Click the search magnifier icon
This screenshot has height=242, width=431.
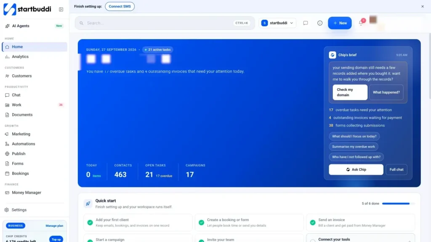pos(81,23)
